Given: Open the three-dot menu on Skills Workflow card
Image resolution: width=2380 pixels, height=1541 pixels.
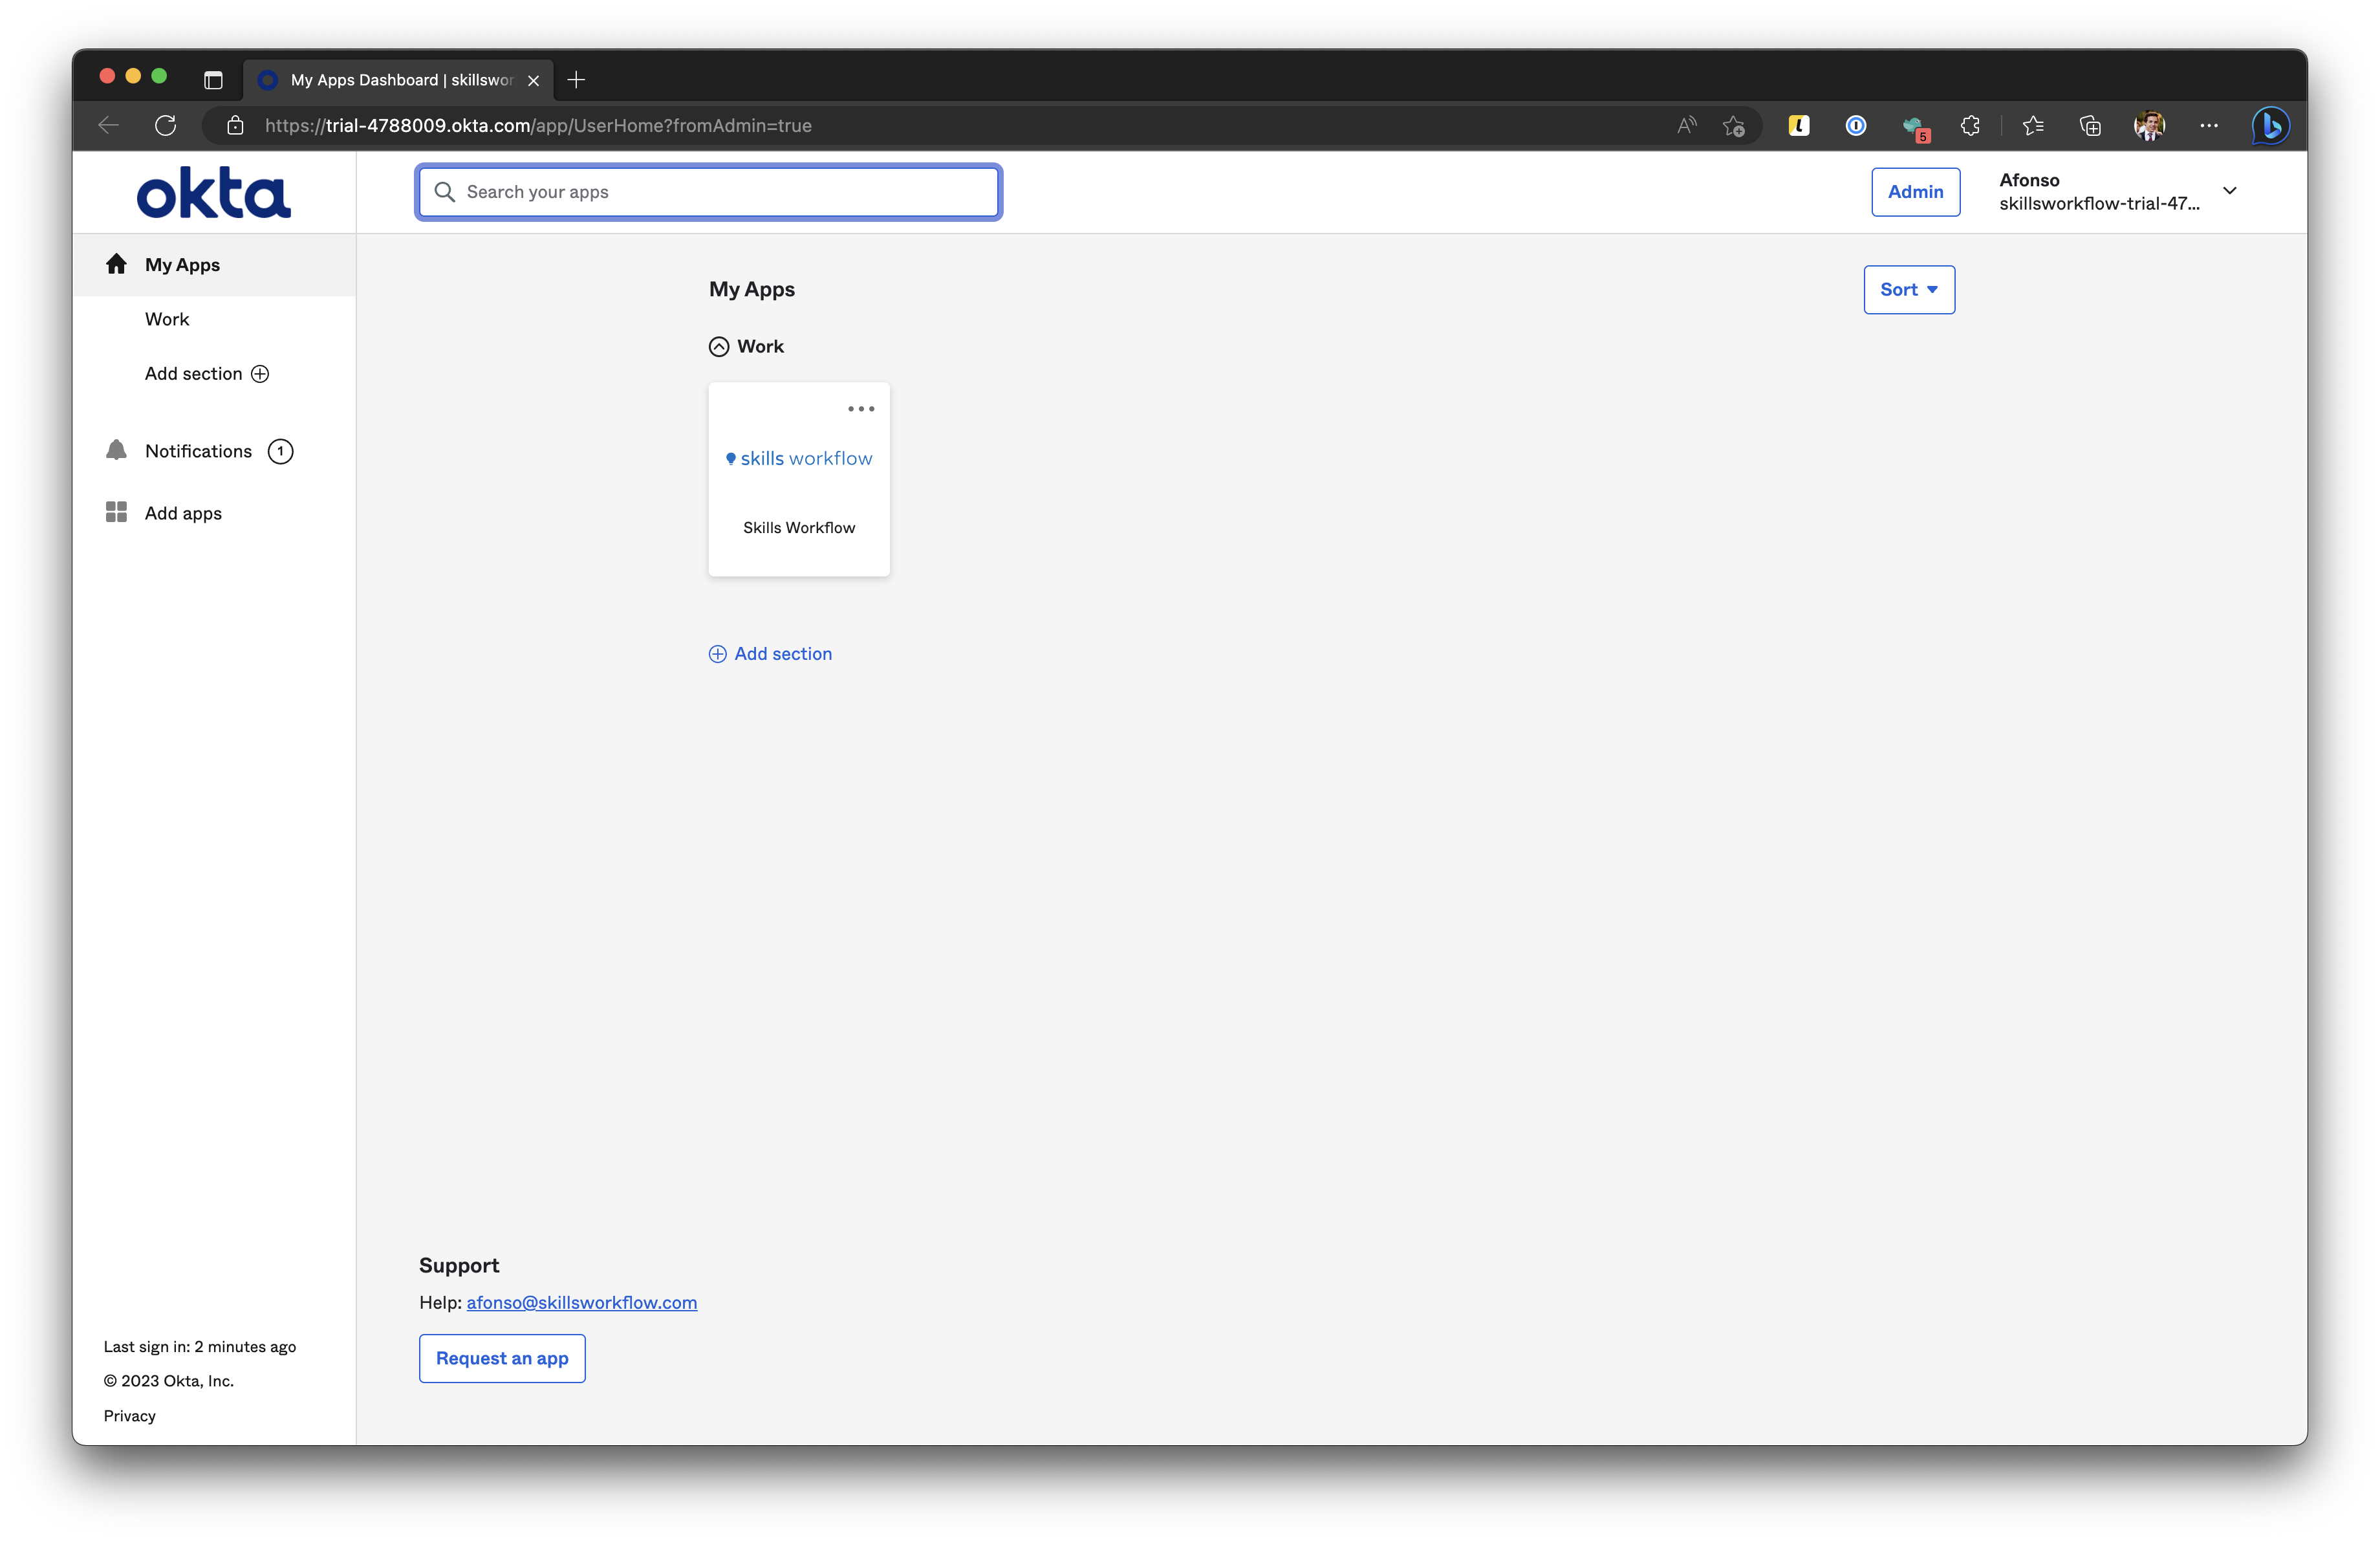Looking at the screenshot, I should [x=861, y=409].
